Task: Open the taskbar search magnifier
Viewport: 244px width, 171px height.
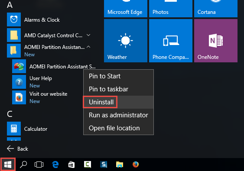Action: pyautogui.click(x=23, y=165)
